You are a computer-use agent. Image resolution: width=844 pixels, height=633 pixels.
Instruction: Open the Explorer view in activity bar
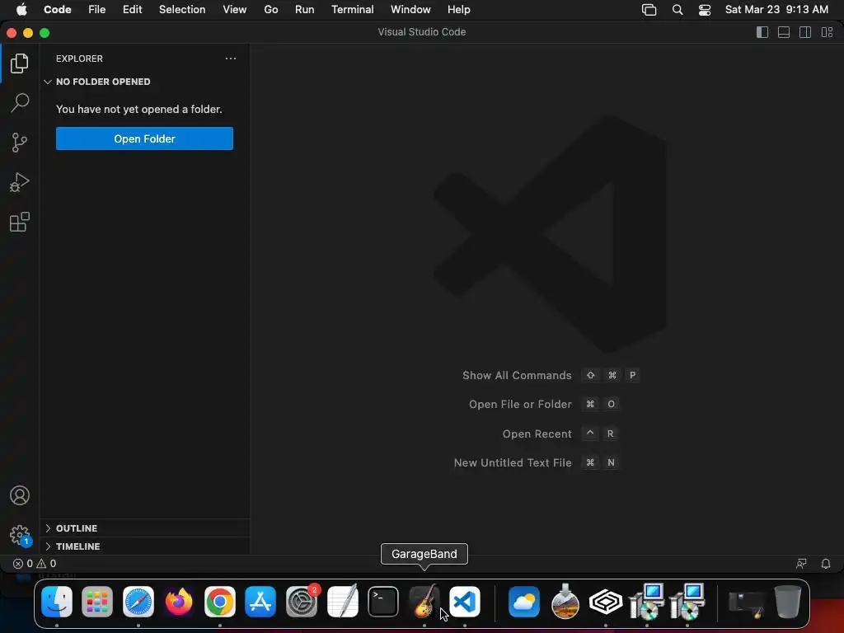[20, 63]
